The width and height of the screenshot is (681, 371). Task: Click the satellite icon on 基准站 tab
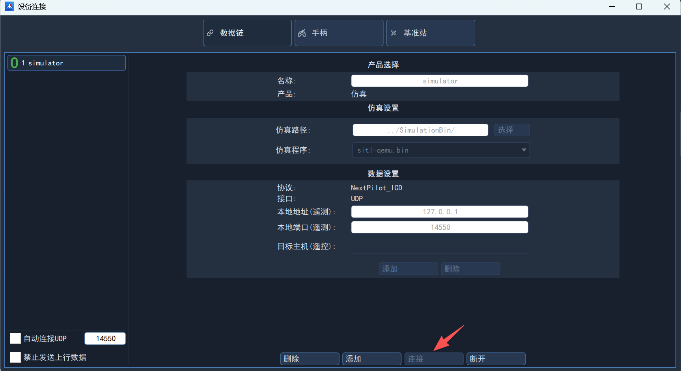[x=394, y=33]
